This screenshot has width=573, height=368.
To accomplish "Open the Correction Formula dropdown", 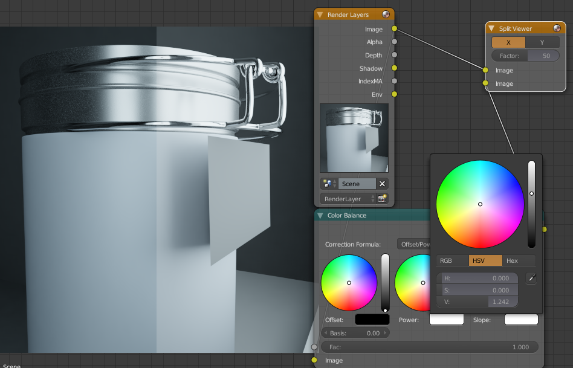I will point(414,244).
